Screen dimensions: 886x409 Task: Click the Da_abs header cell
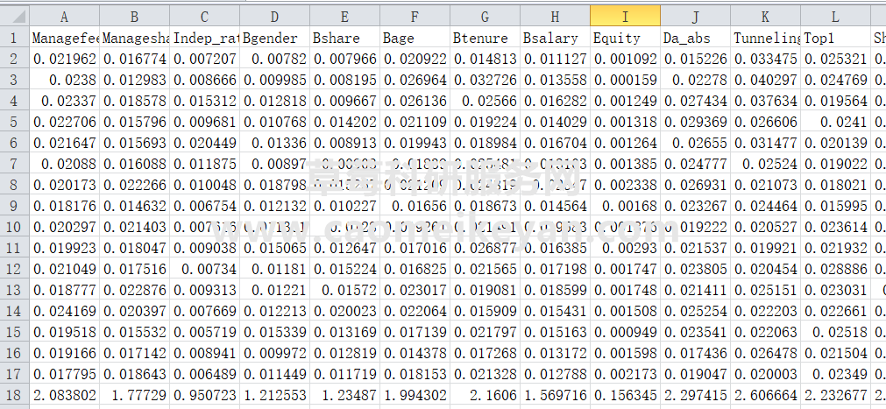[695, 38]
